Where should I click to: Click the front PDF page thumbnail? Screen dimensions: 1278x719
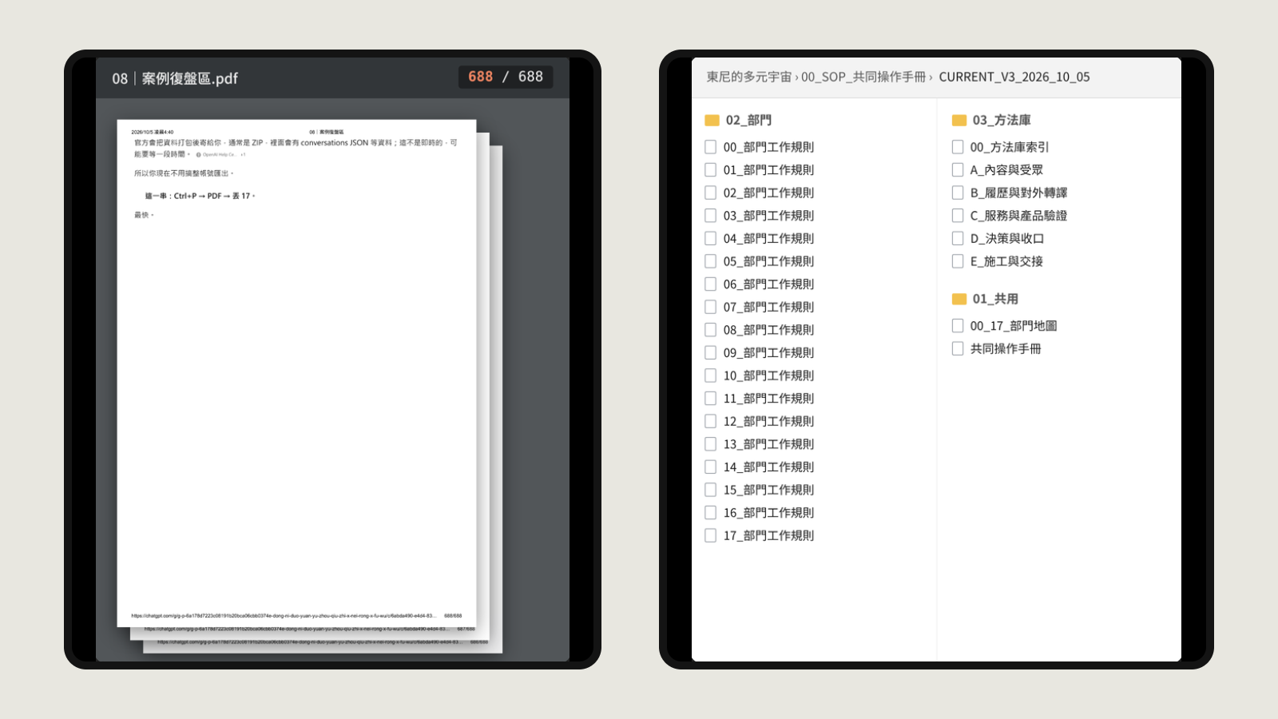tap(296, 373)
